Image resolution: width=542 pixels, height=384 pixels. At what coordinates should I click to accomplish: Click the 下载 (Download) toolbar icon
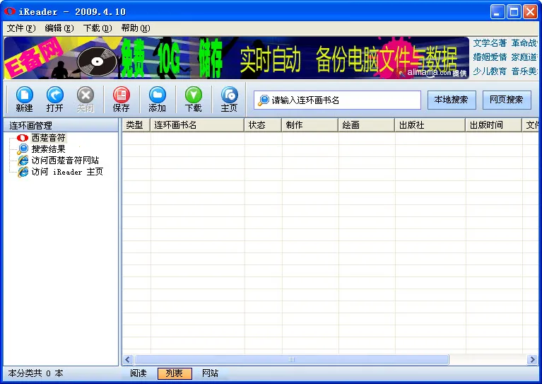(193, 95)
